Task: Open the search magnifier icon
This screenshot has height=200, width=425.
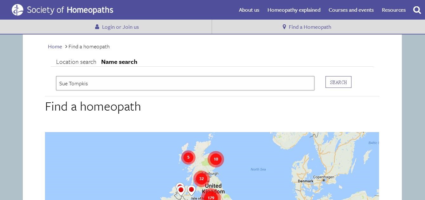Action: click(x=417, y=10)
